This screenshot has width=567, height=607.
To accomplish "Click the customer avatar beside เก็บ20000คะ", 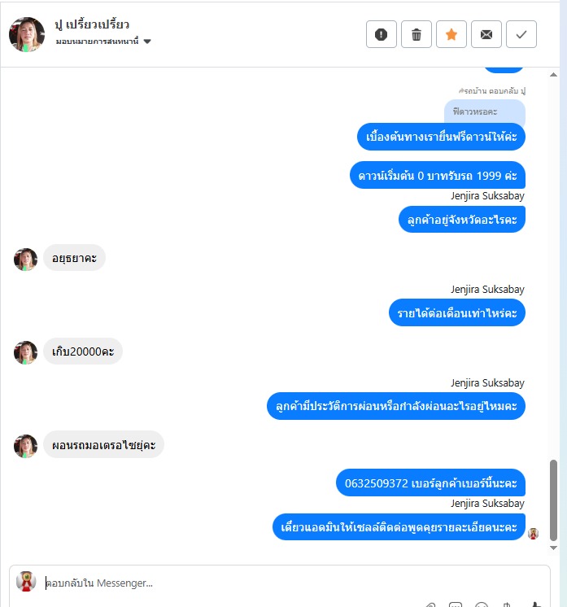I will click(25, 352).
